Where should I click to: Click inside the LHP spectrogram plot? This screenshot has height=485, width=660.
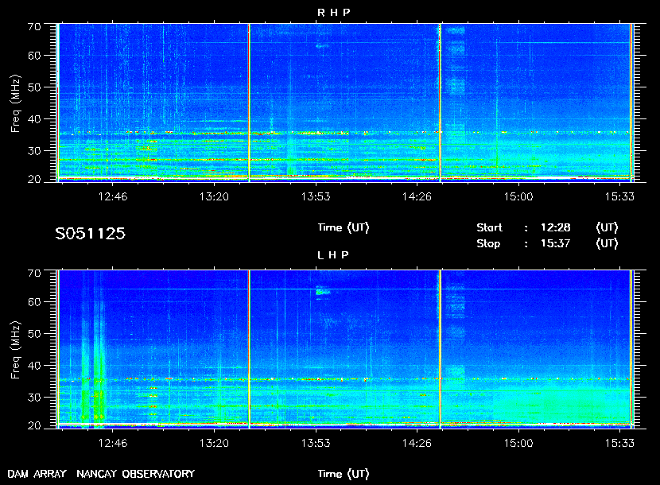[x=345, y=349]
